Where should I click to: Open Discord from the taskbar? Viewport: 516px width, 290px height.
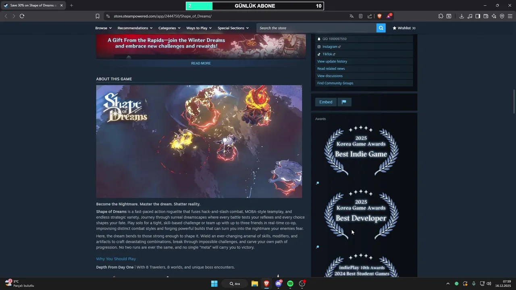(278, 284)
